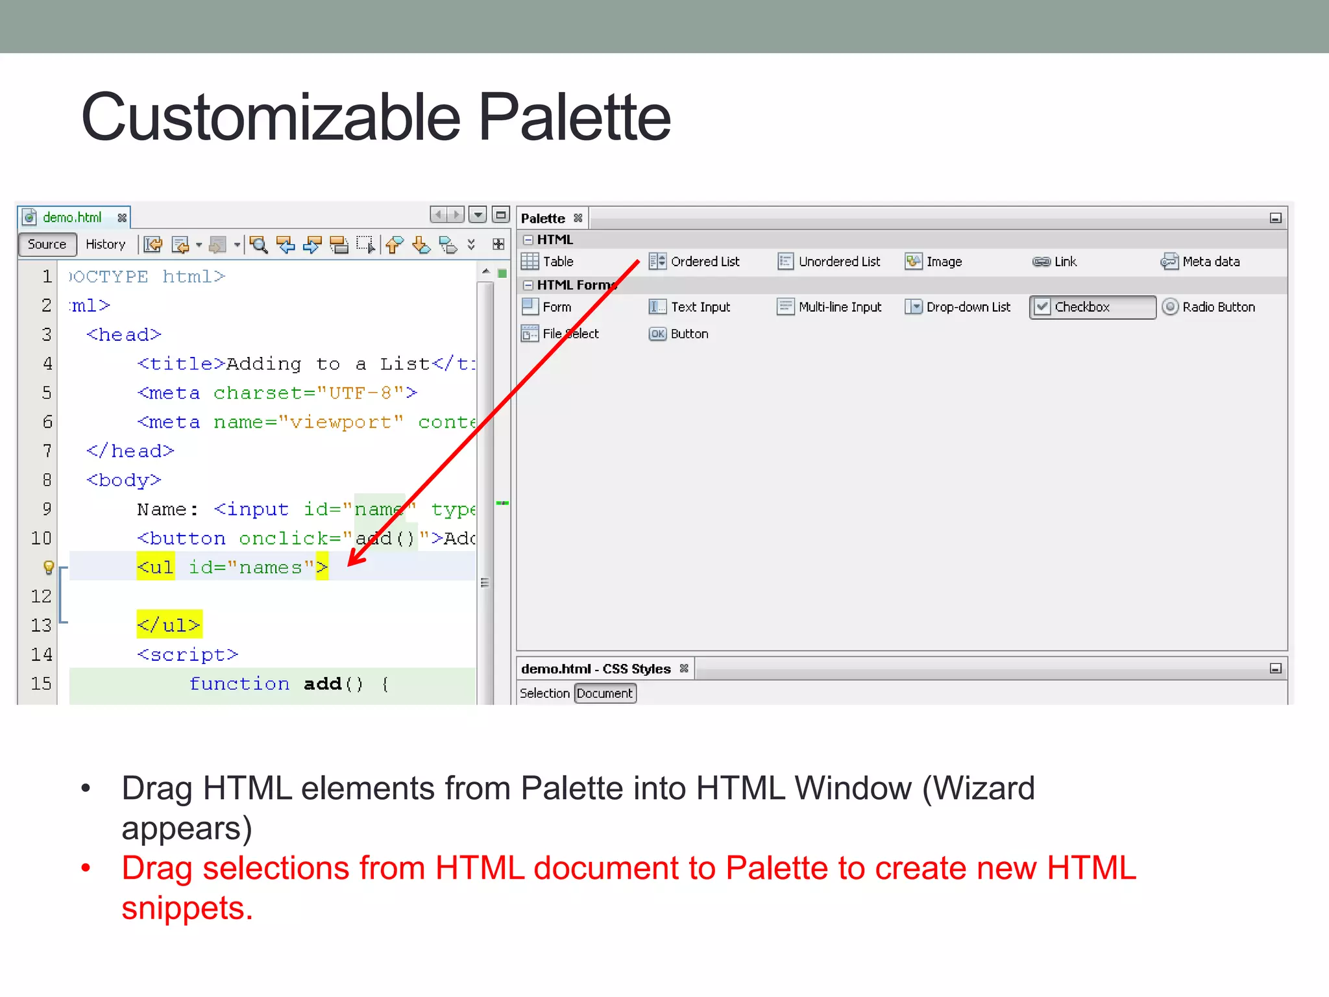
Task: Switch CSS Styles to Selection
Action: [544, 693]
